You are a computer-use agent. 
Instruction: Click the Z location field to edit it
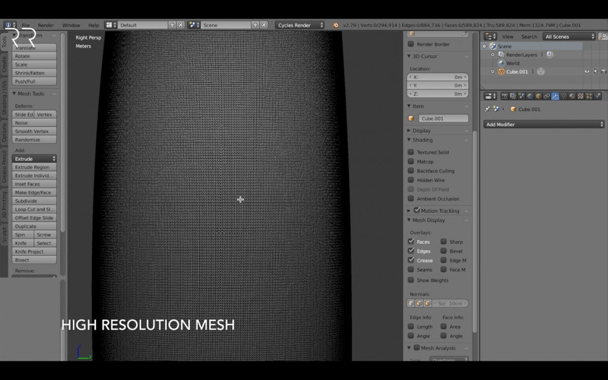coord(438,94)
